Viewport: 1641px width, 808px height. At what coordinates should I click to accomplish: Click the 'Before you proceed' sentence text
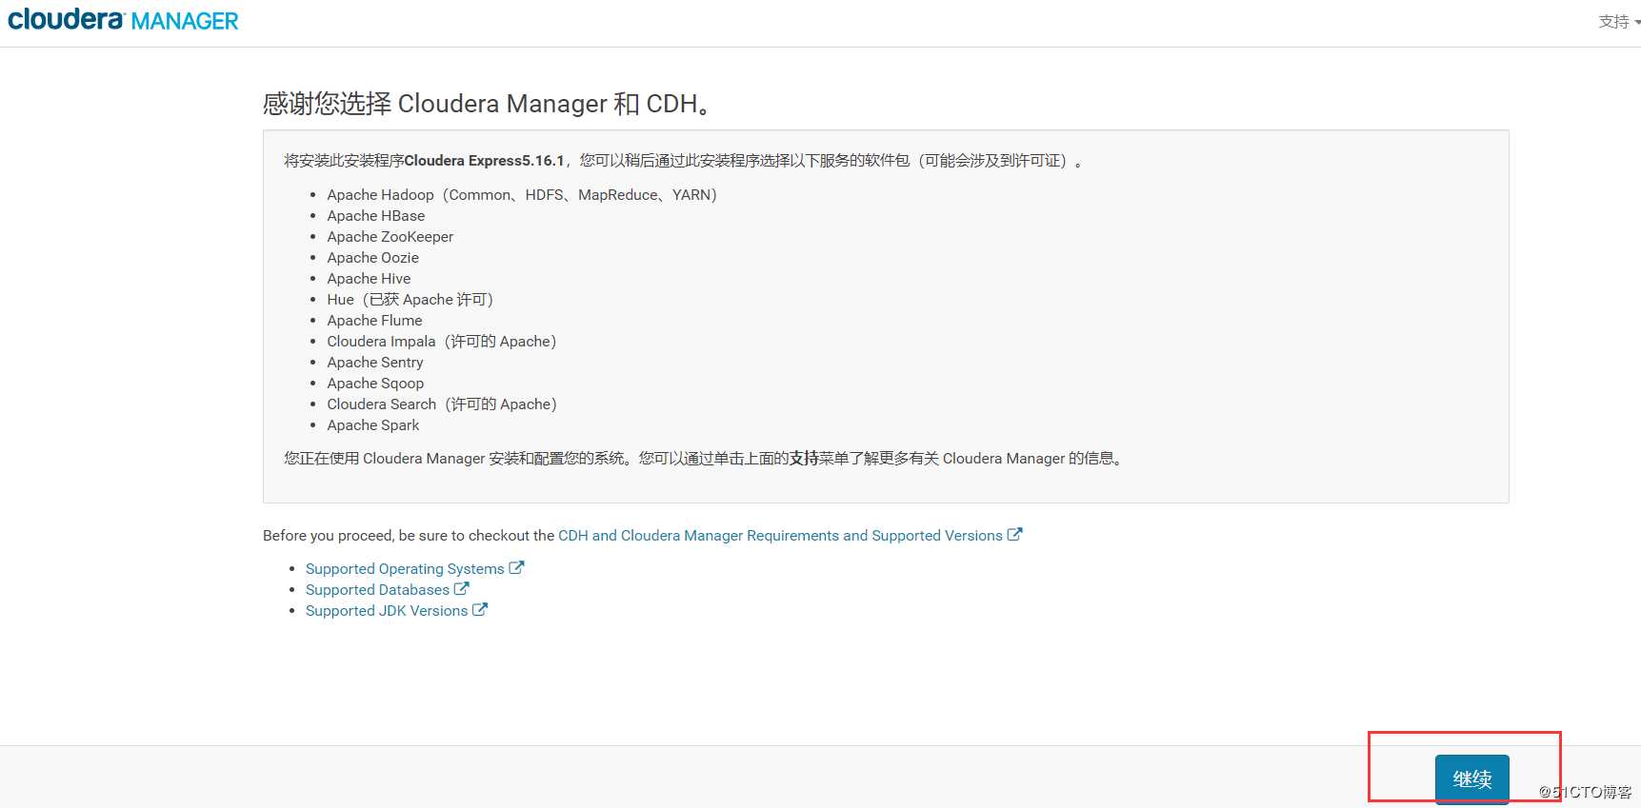tap(409, 536)
